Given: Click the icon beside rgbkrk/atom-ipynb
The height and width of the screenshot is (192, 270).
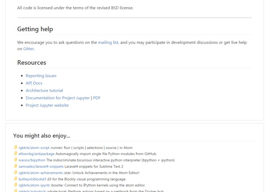Looking at the screenshot, I should [x=16, y=185].
